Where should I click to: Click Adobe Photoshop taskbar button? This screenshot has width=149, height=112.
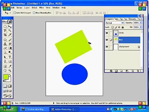(x=64, y=109)
